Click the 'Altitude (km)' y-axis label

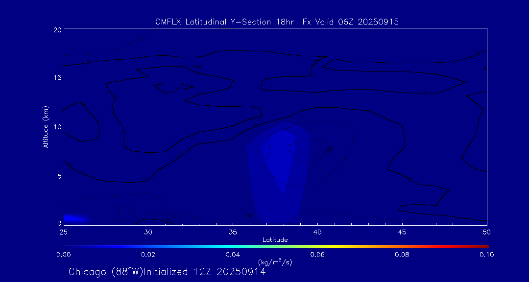point(46,126)
